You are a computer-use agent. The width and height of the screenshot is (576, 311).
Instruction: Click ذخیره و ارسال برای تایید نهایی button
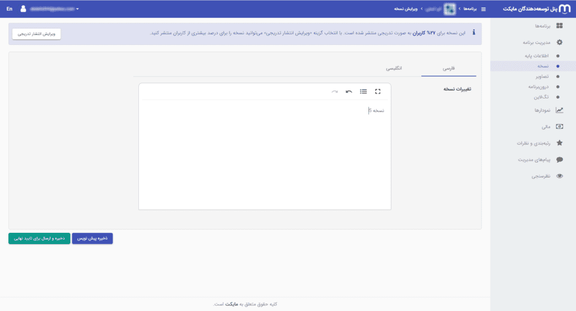point(39,238)
